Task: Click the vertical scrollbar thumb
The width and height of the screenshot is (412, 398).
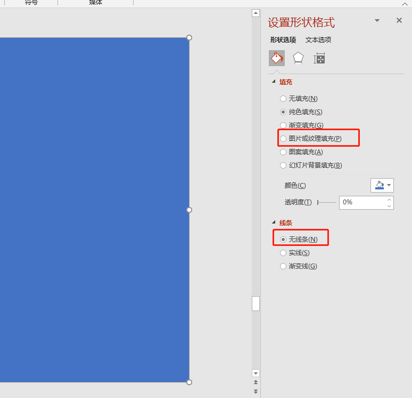Action: point(256,304)
